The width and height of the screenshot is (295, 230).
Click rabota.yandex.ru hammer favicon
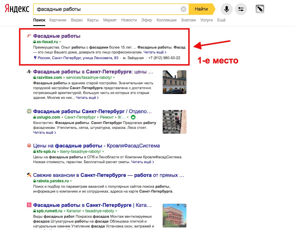(x=29, y=175)
